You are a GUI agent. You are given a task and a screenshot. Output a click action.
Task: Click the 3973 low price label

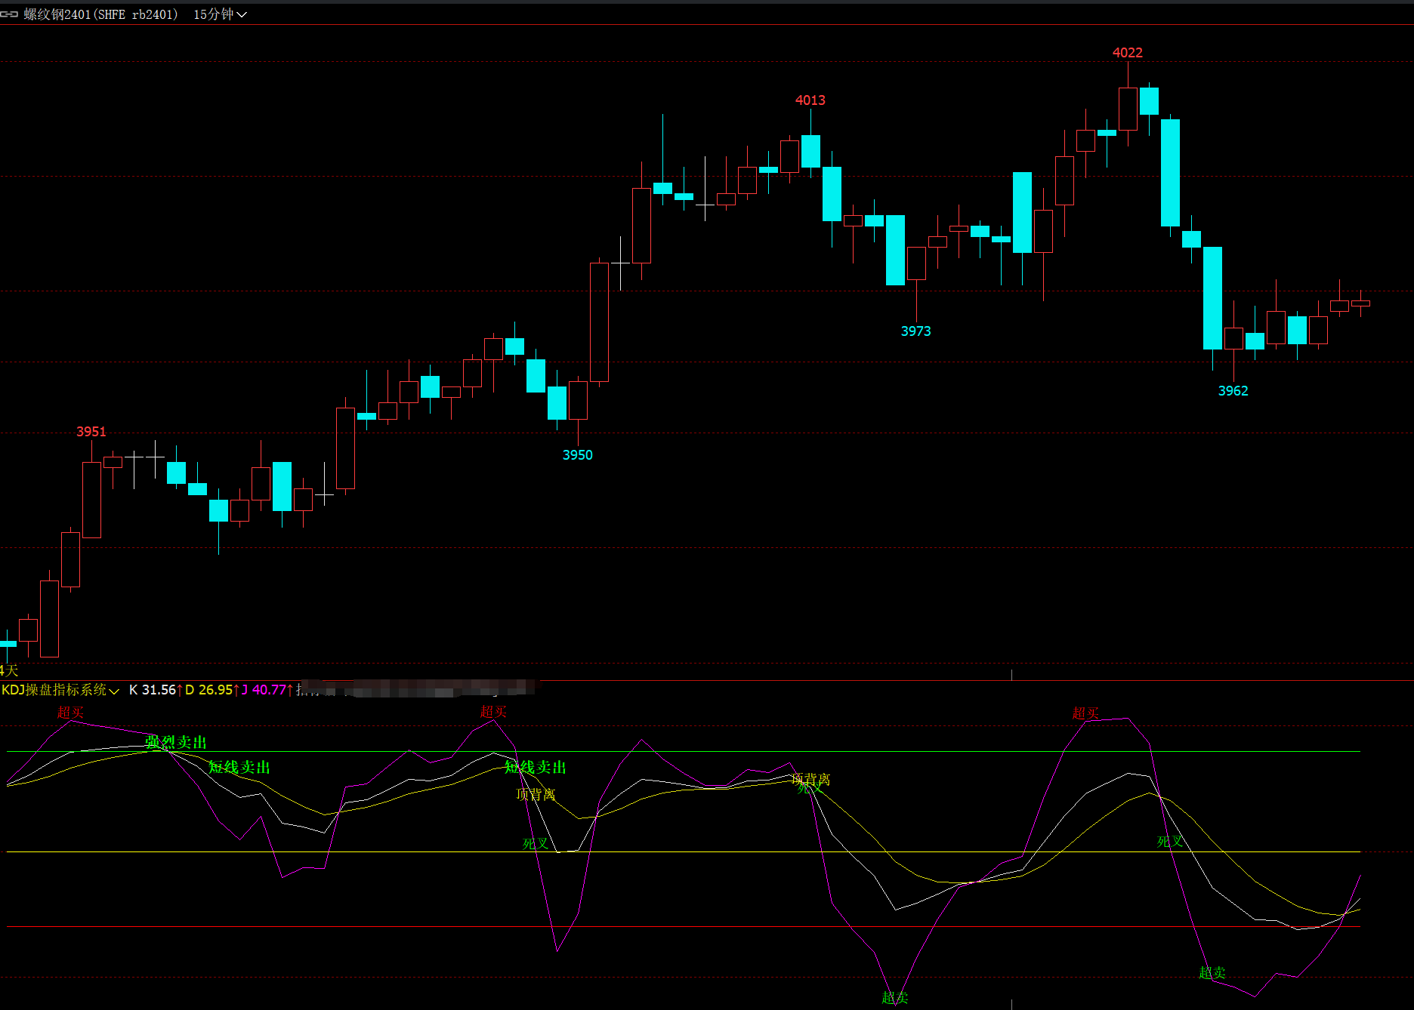tap(916, 331)
